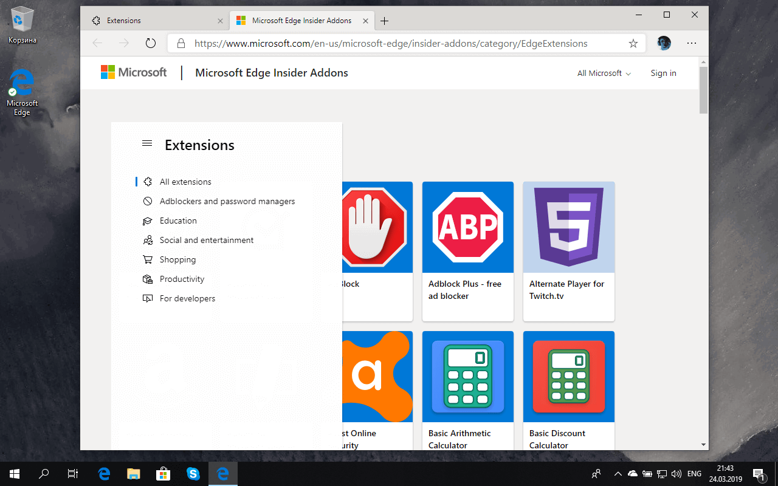Open Task View on the taskbar

click(x=73, y=474)
